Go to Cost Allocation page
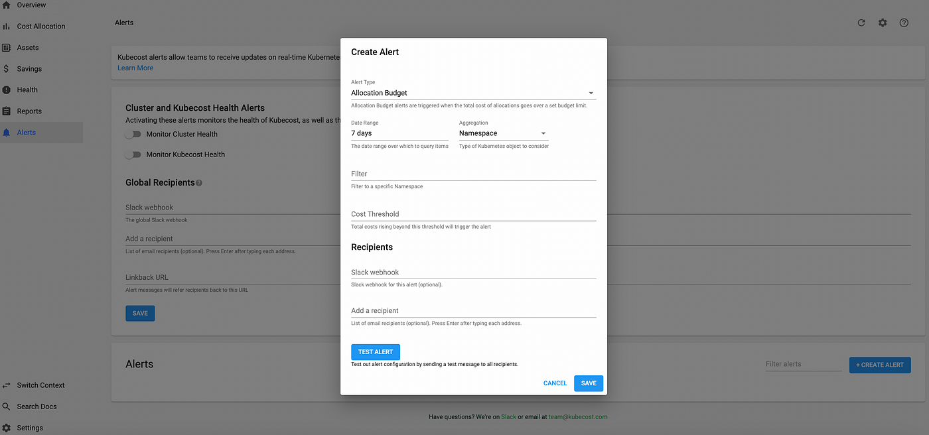This screenshot has width=929, height=435. click(41, 27)
